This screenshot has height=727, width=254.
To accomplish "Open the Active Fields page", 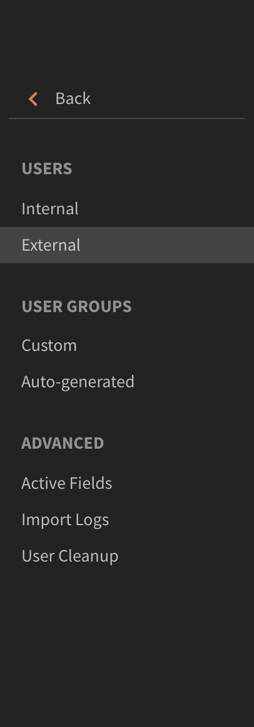I will (66, 483).
